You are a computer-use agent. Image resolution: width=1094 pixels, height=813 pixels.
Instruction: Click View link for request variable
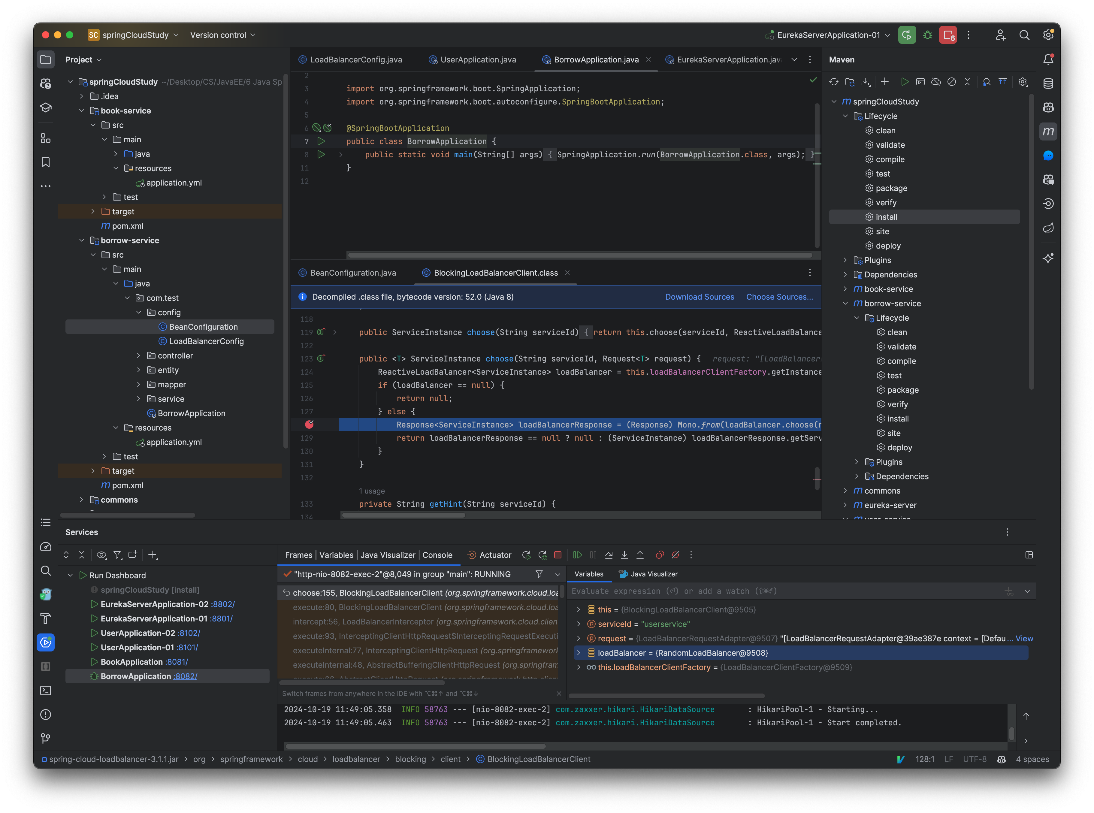(1024, 639)
